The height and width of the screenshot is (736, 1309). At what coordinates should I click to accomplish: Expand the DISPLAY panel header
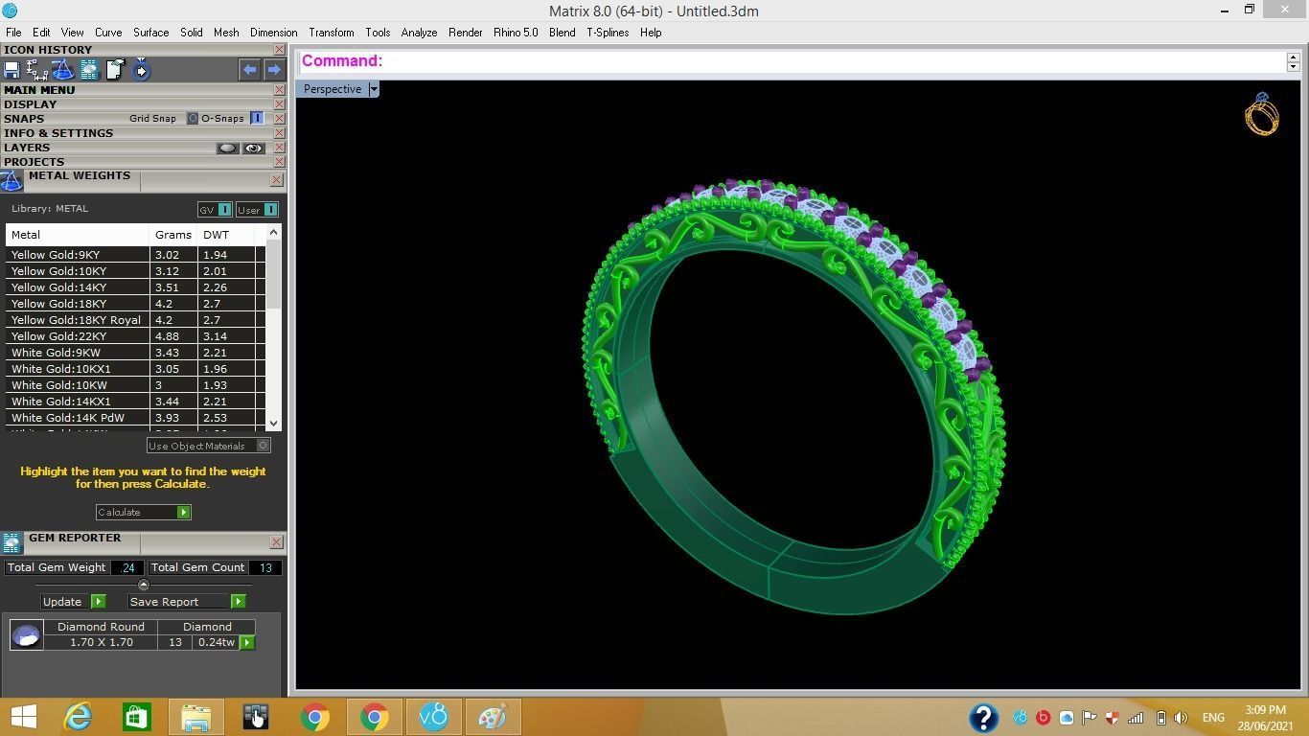tap(30, 104)
